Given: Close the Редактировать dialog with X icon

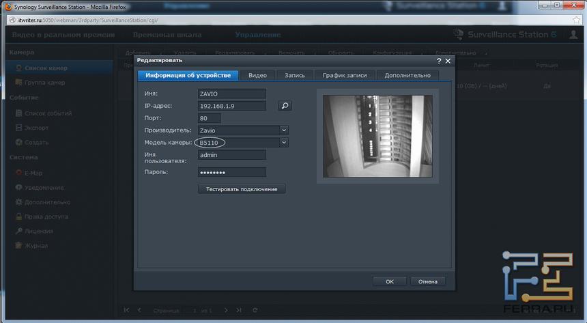Looking at the screenshot, I should (x=448, y=61).
